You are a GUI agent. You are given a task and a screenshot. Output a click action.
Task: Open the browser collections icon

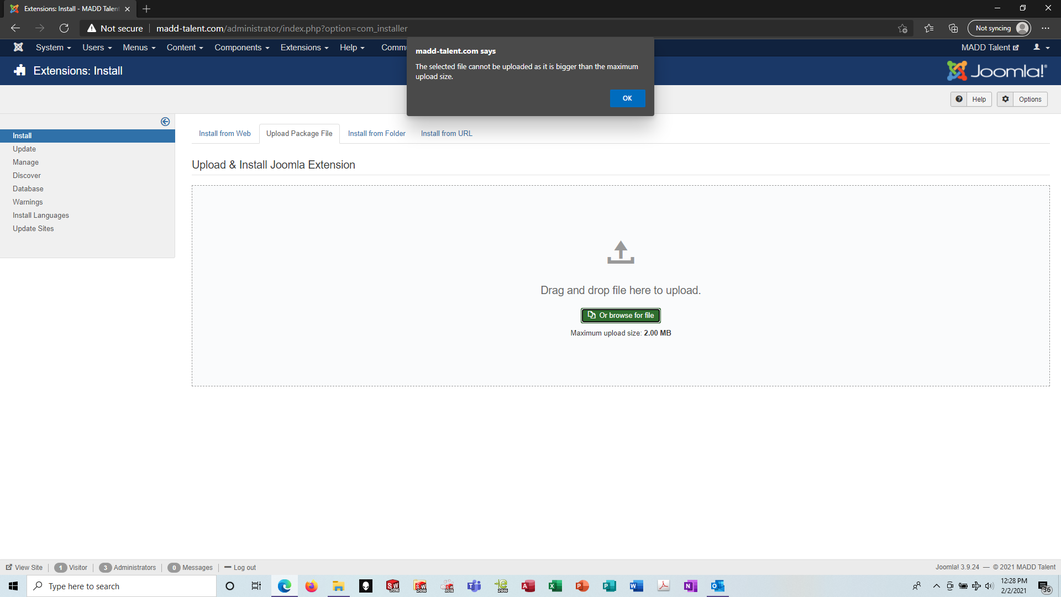click(x=953, y=28)
